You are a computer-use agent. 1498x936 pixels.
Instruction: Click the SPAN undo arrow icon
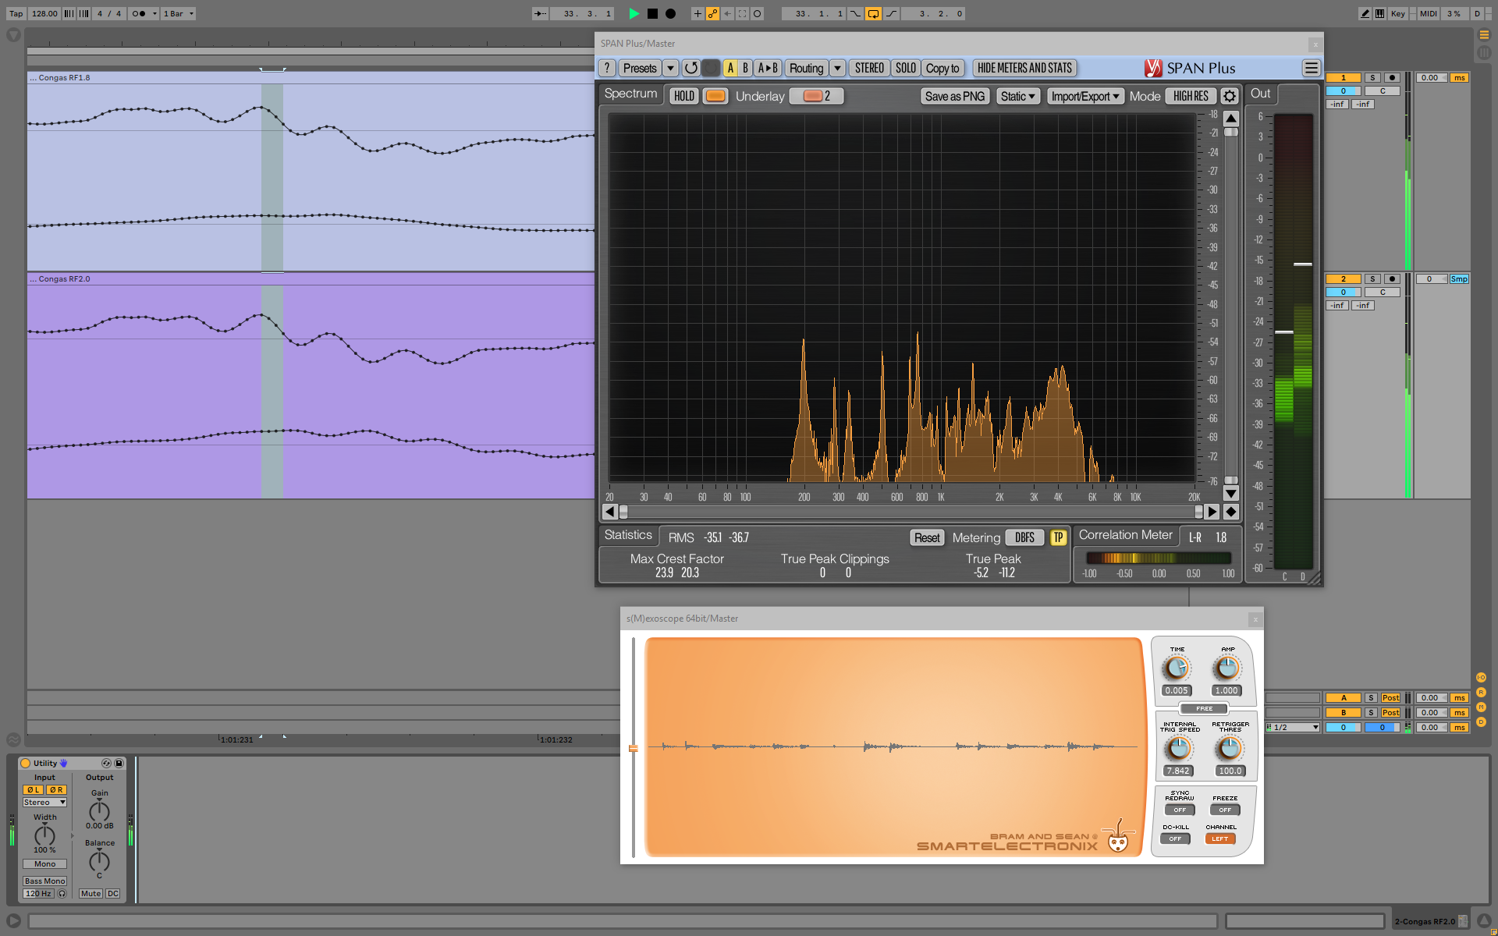(690, 69)
